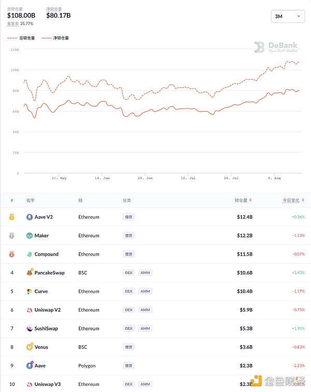Click the Aave V2 protocol icon
Viewport: 311px width, 392px height.
pos(30,217)
